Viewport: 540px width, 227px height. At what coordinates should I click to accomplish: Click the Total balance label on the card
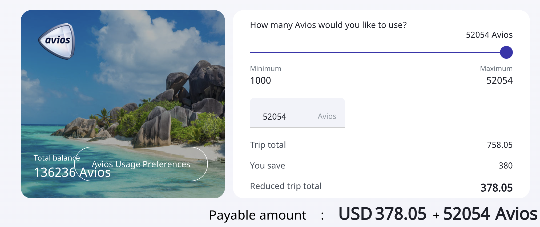coord(57,158)
